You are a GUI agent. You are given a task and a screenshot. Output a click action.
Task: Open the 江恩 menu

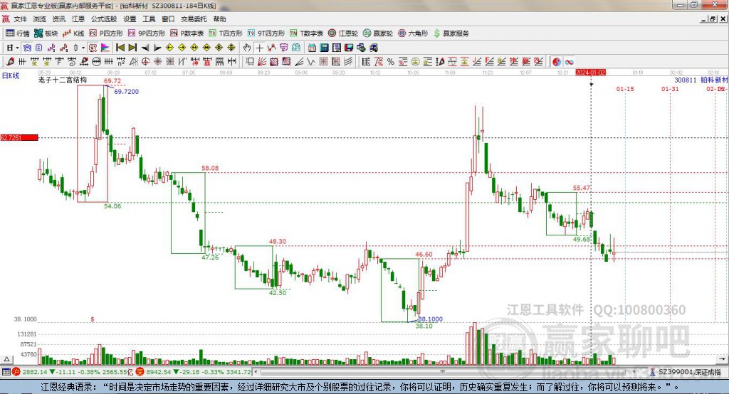tap(78, 19)
